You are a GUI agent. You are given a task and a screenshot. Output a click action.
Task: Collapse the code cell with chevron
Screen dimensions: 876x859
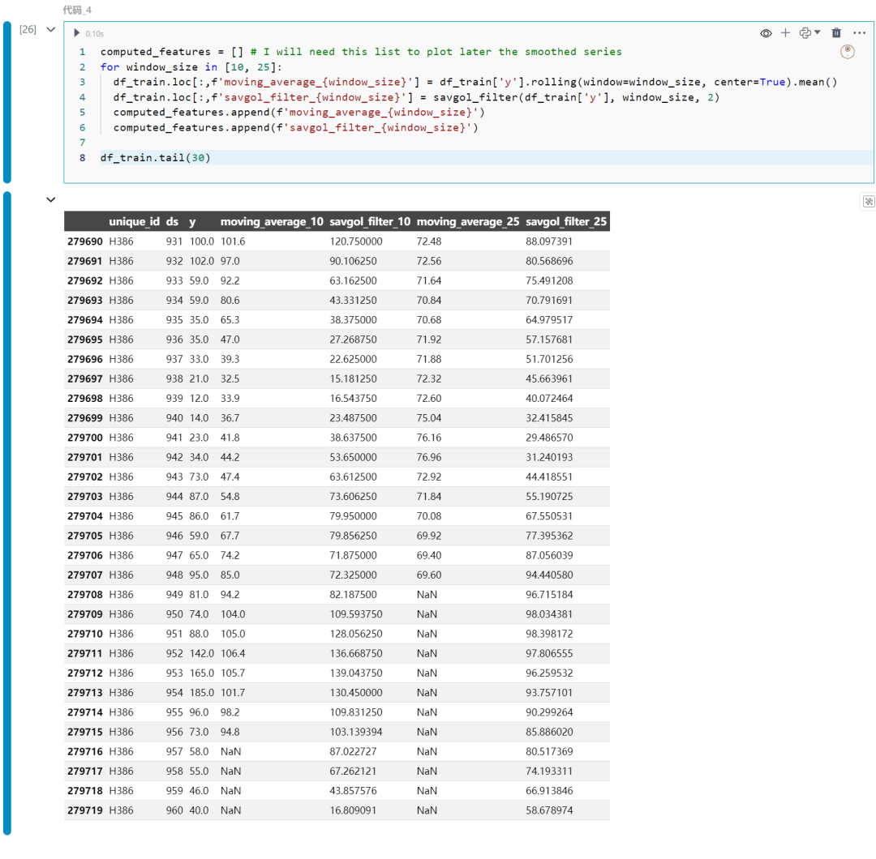pos(51,30)
